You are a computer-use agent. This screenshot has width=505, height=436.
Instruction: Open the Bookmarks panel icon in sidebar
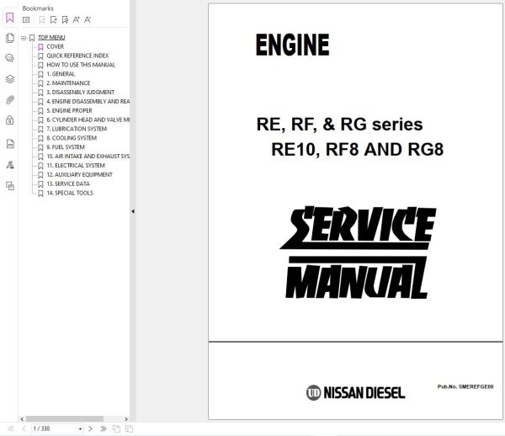click(9, 18)
